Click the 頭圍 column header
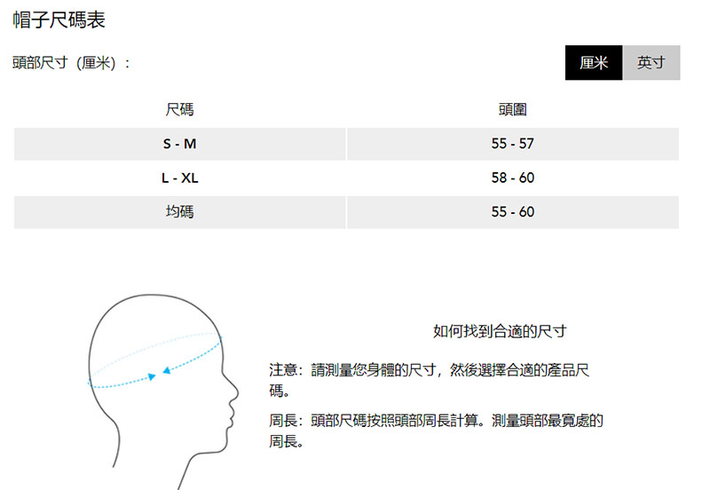 coord(512,110)
